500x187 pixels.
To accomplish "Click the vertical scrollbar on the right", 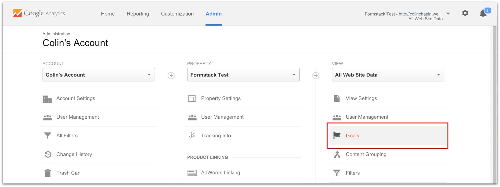I will (x=494, y=103).
